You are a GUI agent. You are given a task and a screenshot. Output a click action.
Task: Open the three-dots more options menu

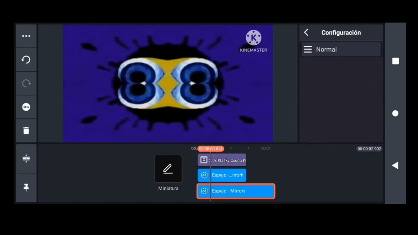point(26,36)
